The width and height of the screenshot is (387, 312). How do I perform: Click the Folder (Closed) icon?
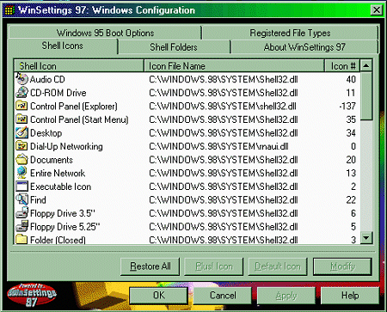pos(21,239)
